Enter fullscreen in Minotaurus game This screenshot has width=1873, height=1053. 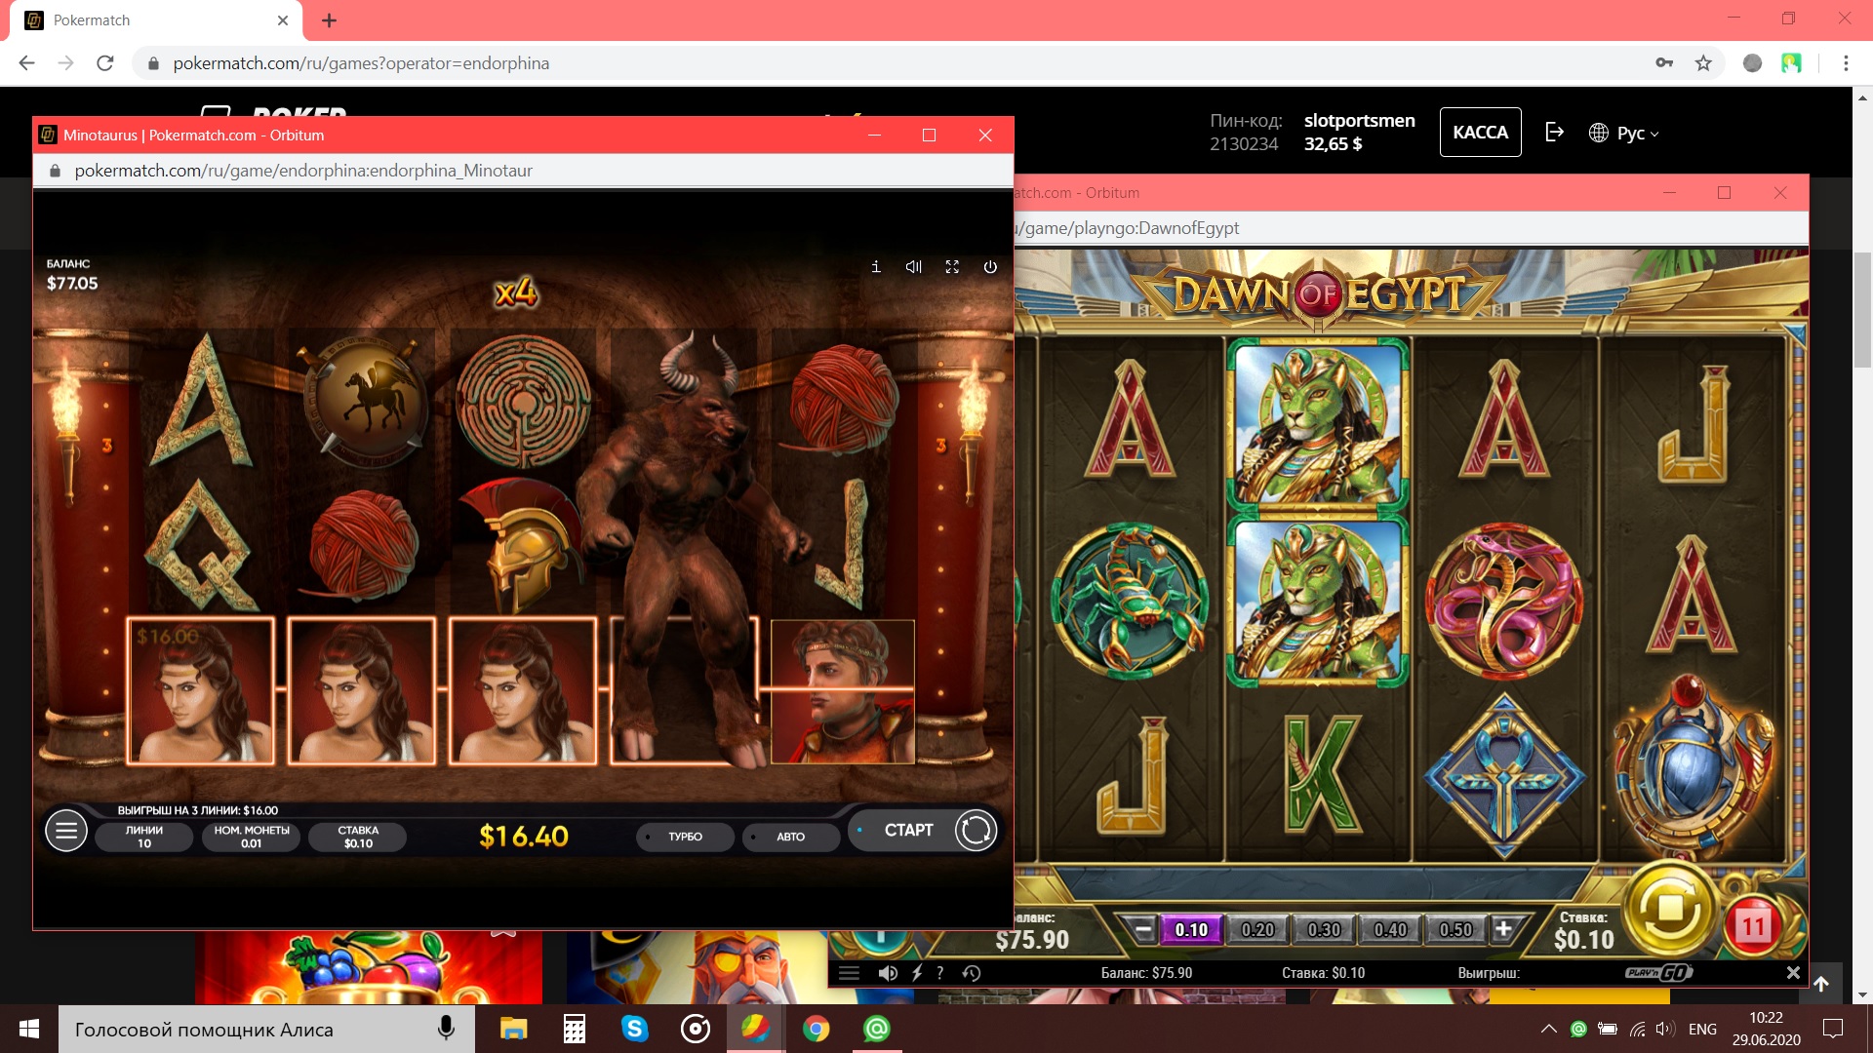point(952,267)
